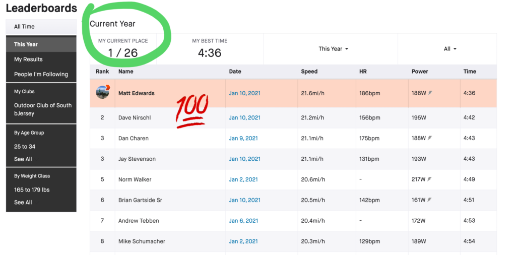Viewport: 516px width, 255px height.
Task: Filter by 25 to 34 age group
Action: (25, 147)
